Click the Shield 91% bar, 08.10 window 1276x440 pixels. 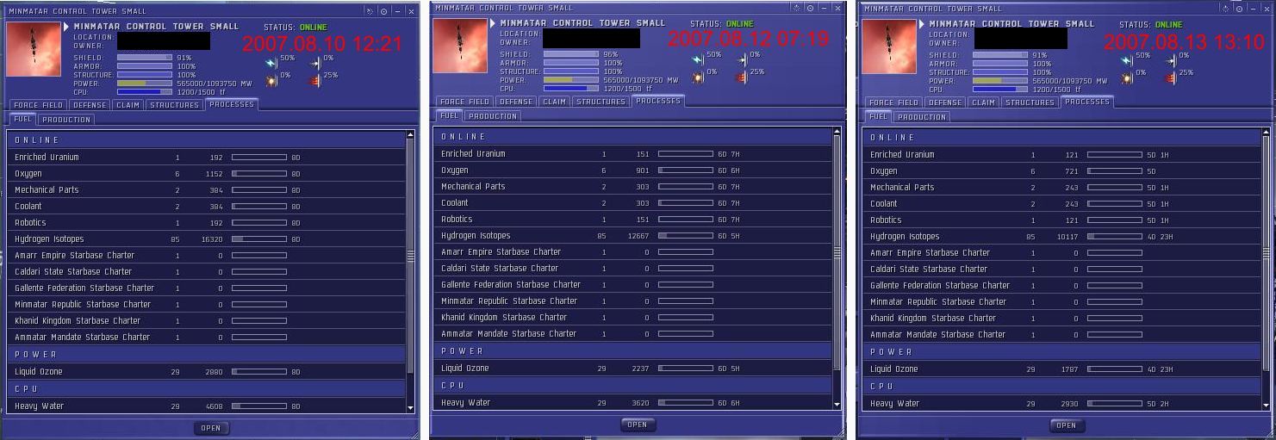[145, 58]
